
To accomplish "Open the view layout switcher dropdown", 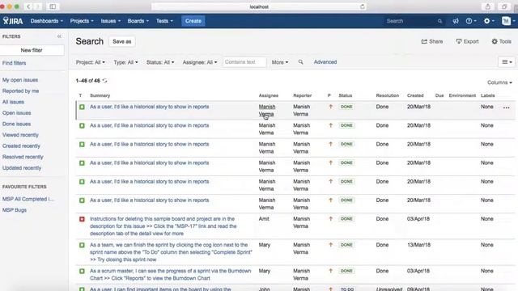I will tap(507, 61).
